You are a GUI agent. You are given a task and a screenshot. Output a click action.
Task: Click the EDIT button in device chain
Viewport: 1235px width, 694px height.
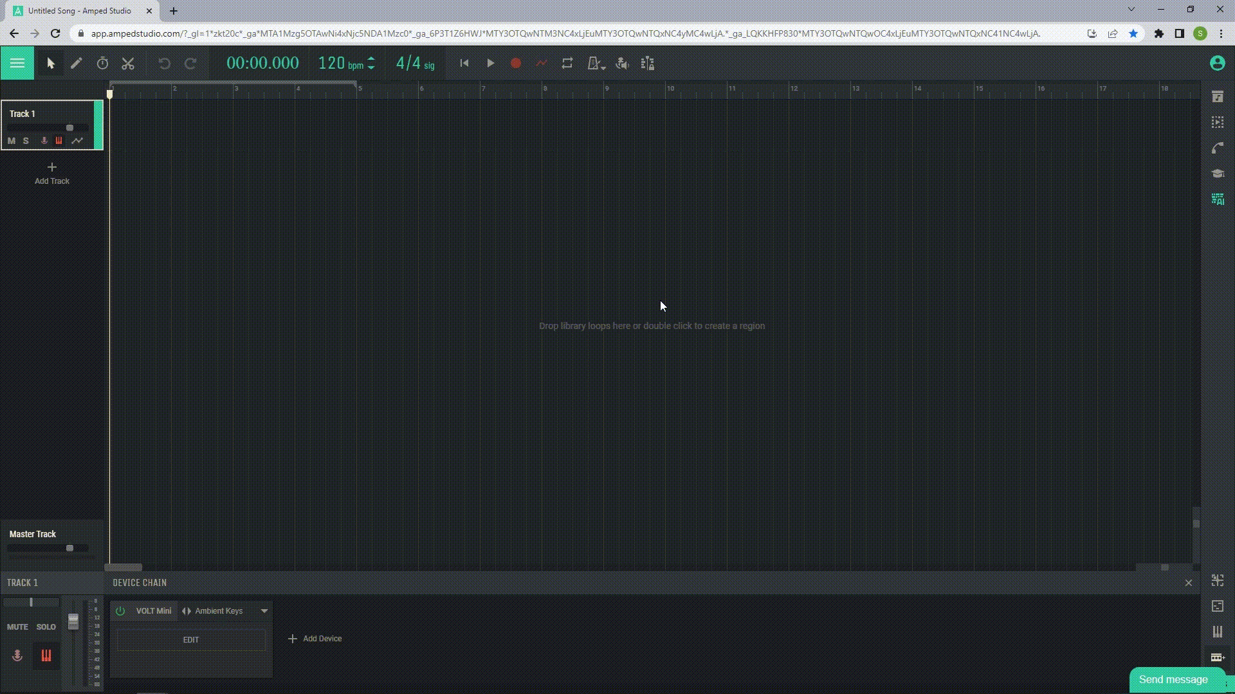click(191, 639)
